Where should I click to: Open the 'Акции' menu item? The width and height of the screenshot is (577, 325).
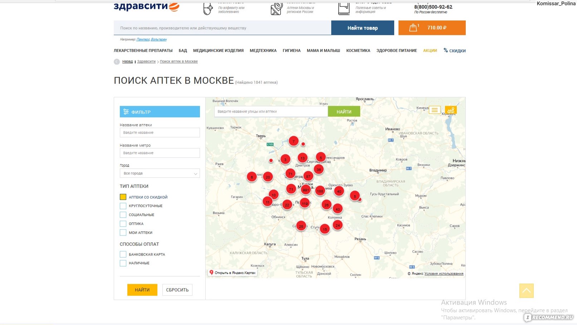pos(430,51)
